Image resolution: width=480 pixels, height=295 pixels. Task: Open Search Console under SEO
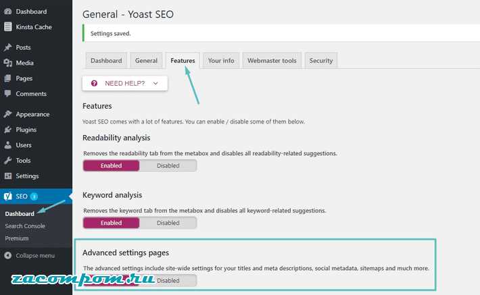(25, 226)
